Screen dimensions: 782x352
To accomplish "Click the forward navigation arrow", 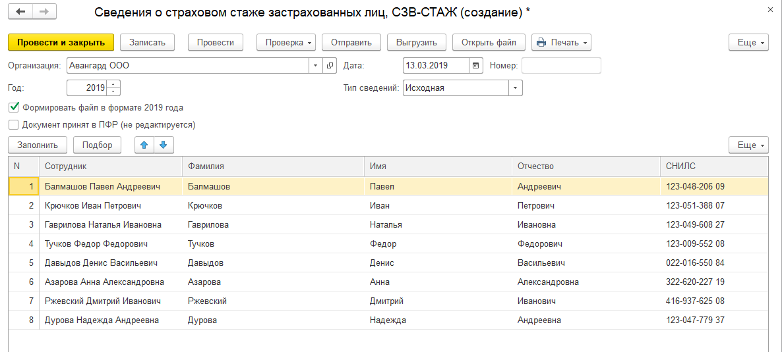I will [44, 12].
